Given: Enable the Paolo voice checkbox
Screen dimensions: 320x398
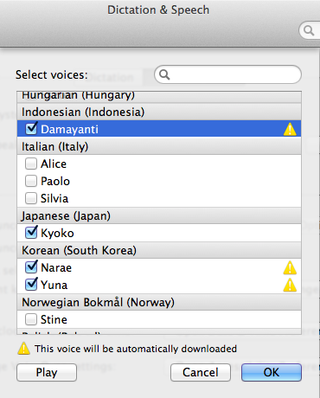Looking at the screenshot, I should pyautogui.click(x=31, y=181).
